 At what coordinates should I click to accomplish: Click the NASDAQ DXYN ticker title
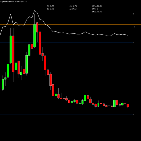tap(21, 2)
